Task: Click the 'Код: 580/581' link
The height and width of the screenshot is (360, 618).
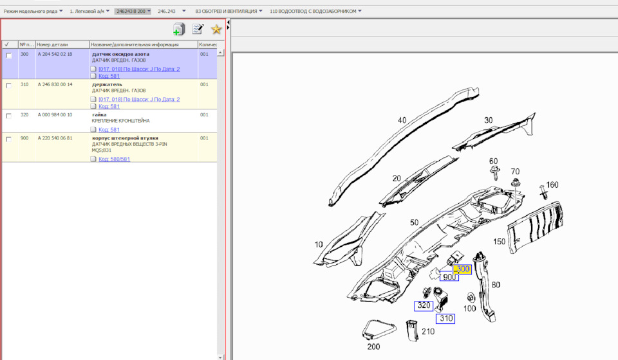Action: (x=114, y=159)
